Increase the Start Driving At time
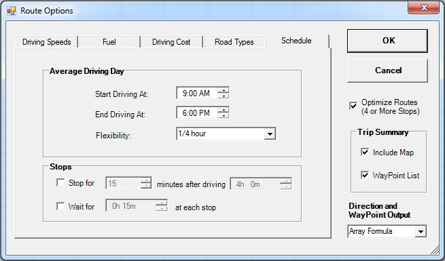445x261 pixels. pos(224,90)
